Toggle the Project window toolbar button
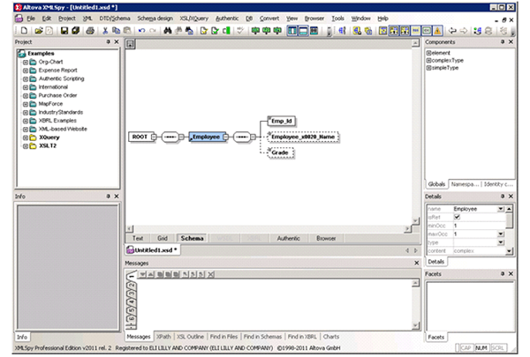Viewport: 530px width, 357px height. 292,31
